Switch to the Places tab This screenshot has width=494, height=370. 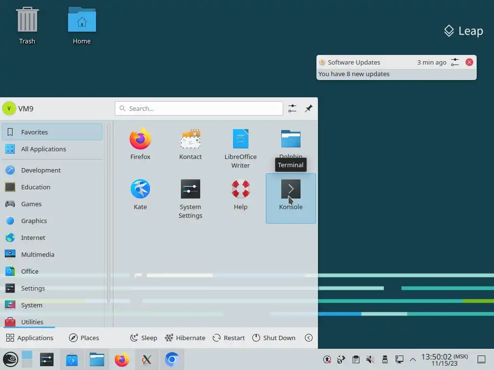click(x=84, y=338)
